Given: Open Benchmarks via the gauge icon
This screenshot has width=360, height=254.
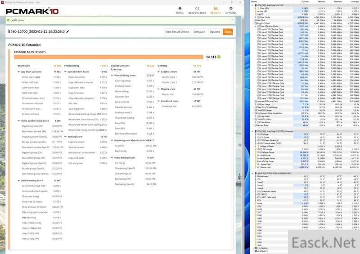Looking at the screenshot, I should point(197,9).
